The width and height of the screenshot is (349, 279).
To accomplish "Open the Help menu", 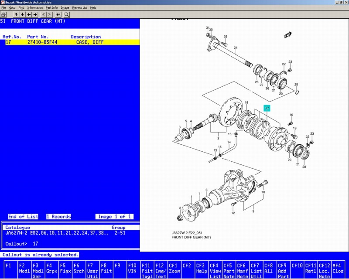I will (93, 7).
